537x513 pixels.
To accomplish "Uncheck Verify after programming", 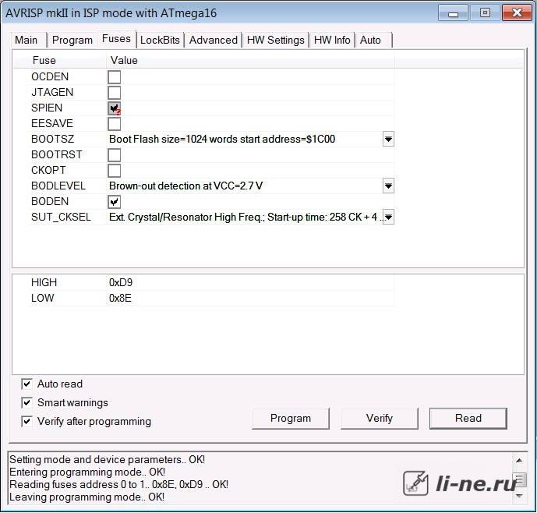I will pos(26,421).
